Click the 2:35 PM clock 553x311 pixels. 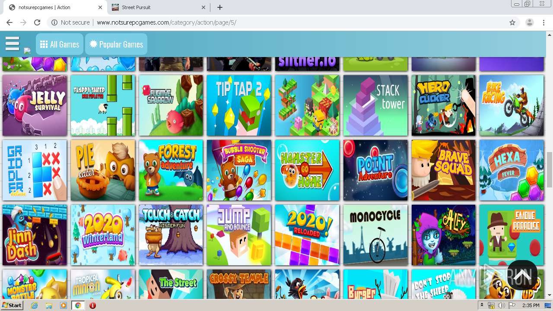(530, 305)
